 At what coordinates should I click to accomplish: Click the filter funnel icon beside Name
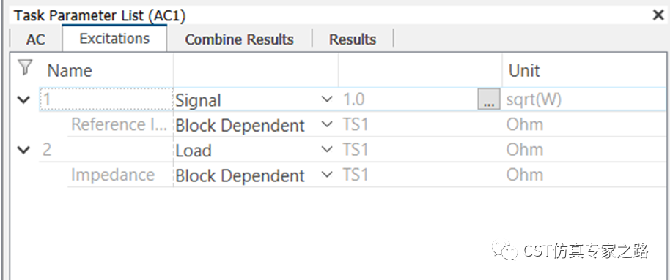[26, 68]
